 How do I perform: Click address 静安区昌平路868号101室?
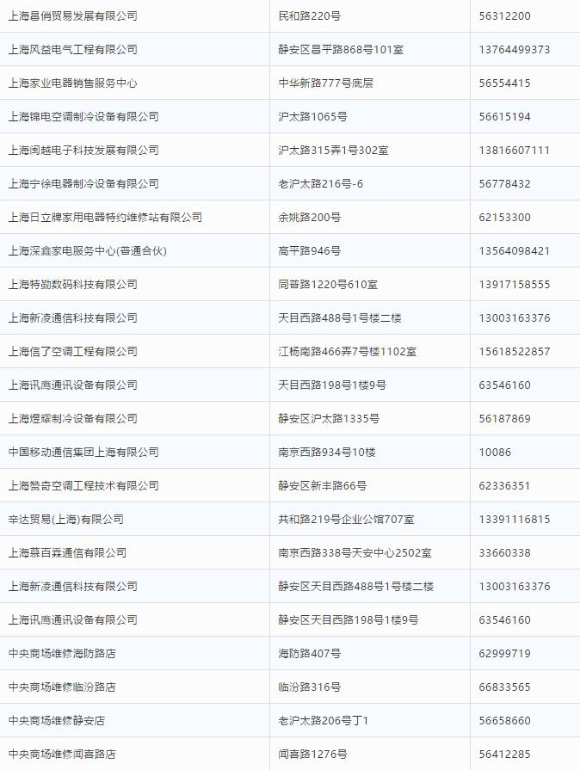[341, 50]
